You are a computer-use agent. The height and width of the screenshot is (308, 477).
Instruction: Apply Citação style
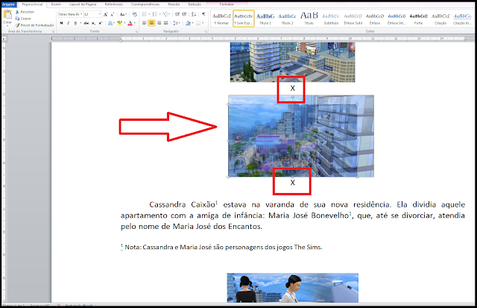[440, 19]
